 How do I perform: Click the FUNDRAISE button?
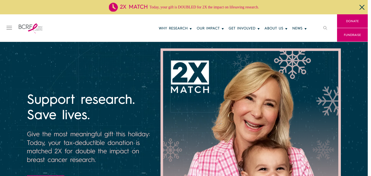[352, 35]
